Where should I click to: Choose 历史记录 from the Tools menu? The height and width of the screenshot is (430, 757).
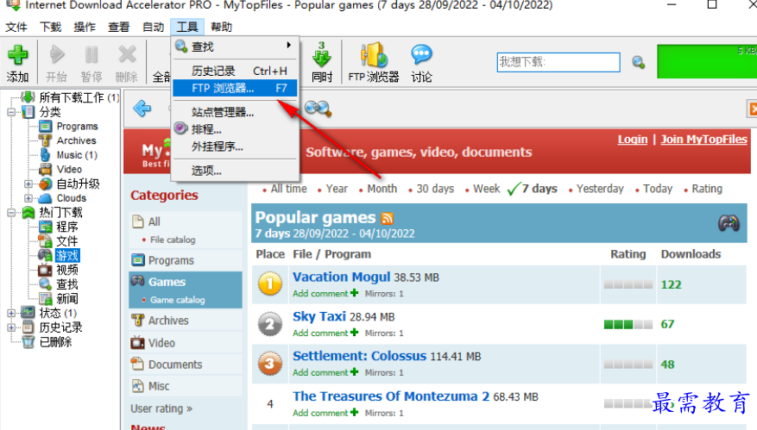pyautogui.click(x=235, y=71)
